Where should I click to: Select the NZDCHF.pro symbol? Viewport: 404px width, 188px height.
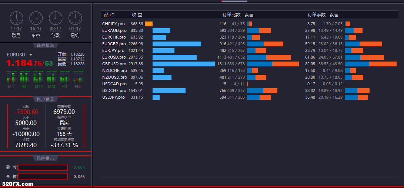pyautogui.click(x=114, y=71)
